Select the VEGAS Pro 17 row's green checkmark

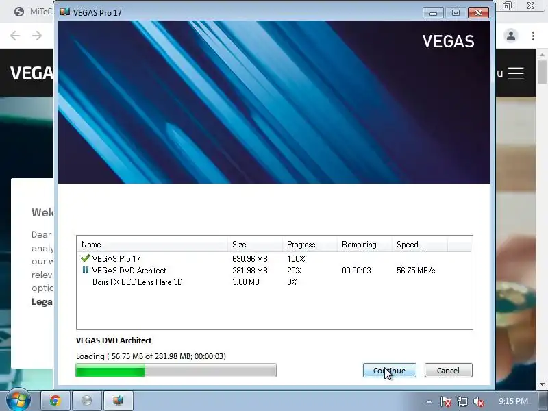(85, 258)
